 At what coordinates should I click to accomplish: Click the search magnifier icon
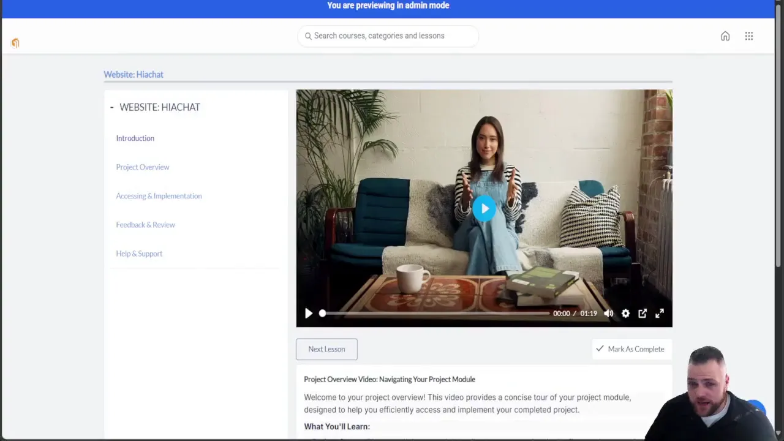[308, 36]
